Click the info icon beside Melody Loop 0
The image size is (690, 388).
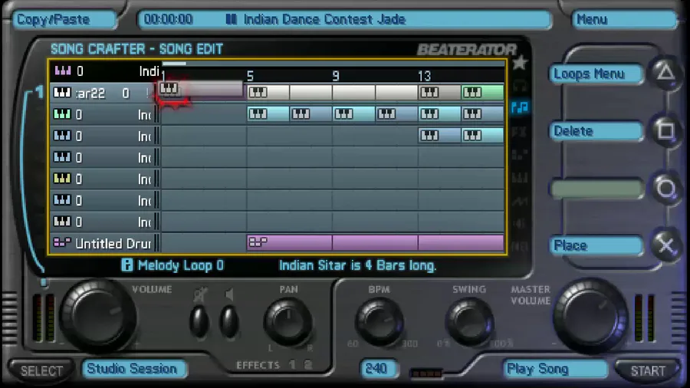[x=127, y=265]
